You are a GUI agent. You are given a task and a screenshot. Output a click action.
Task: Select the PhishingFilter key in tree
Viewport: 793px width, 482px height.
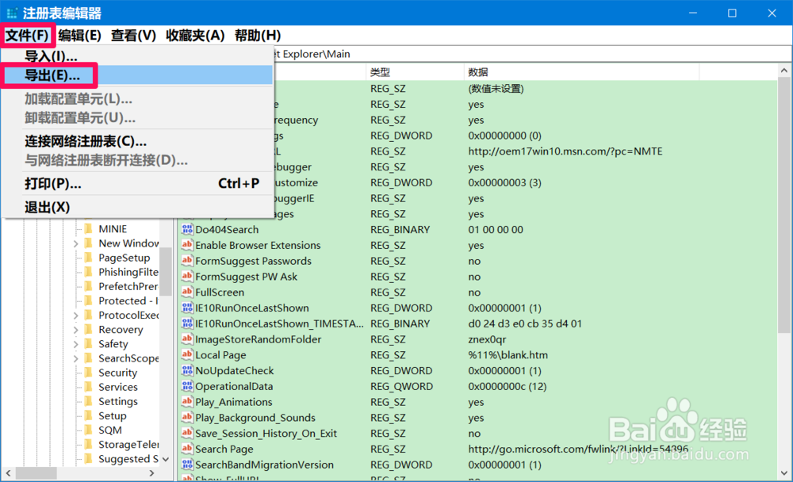click(128, 272)
